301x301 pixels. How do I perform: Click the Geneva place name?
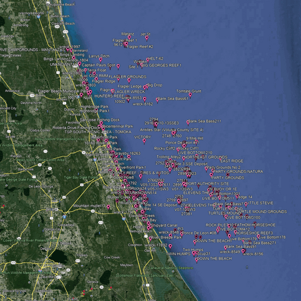tap(93, 282)
